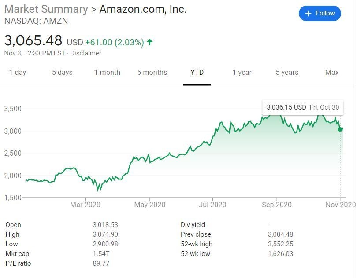Click the Sep 2020 axis label
Viewport: 357px width, 278px height.
277,205
